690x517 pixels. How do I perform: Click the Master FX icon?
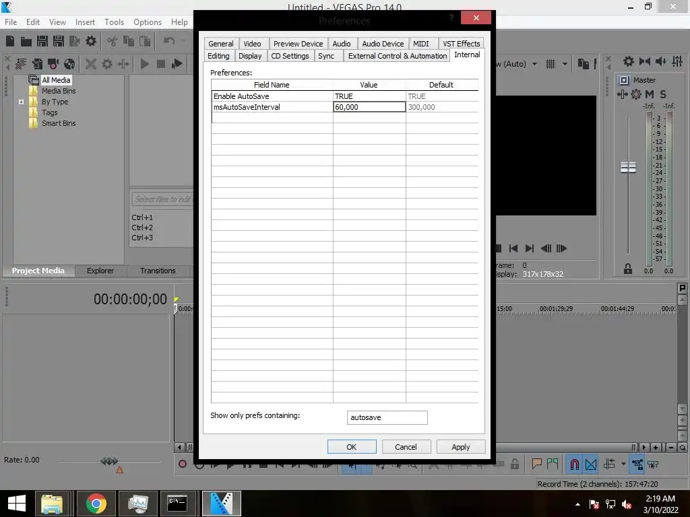pos(622,94)
